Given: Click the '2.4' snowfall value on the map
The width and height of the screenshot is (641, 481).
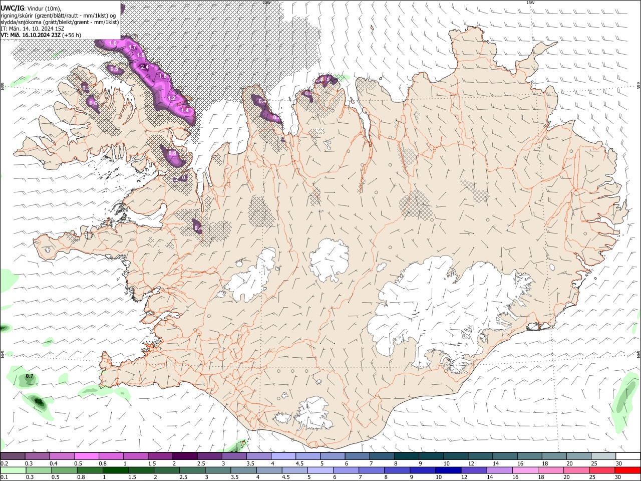Looking at the screenshot, I should (145, 66).
